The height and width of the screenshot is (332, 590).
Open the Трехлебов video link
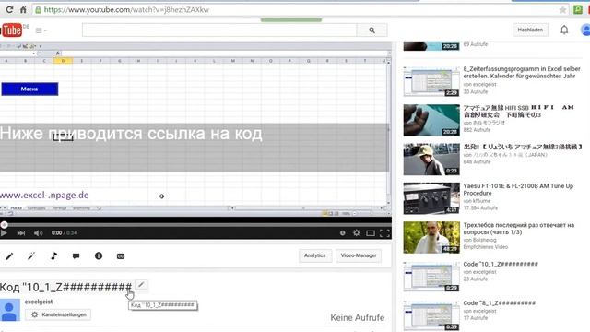(518, 229)
